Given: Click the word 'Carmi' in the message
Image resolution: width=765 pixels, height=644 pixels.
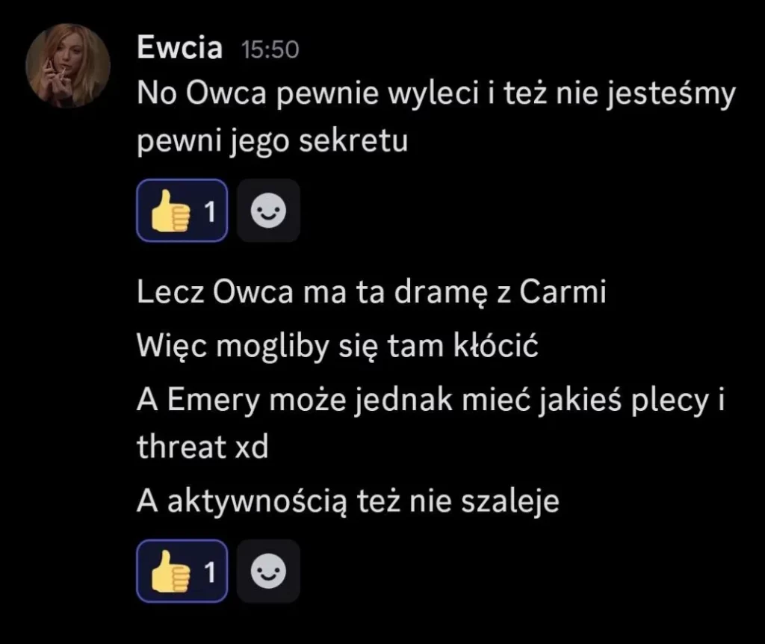Looking at the screenshot, I should coord(563,292).
